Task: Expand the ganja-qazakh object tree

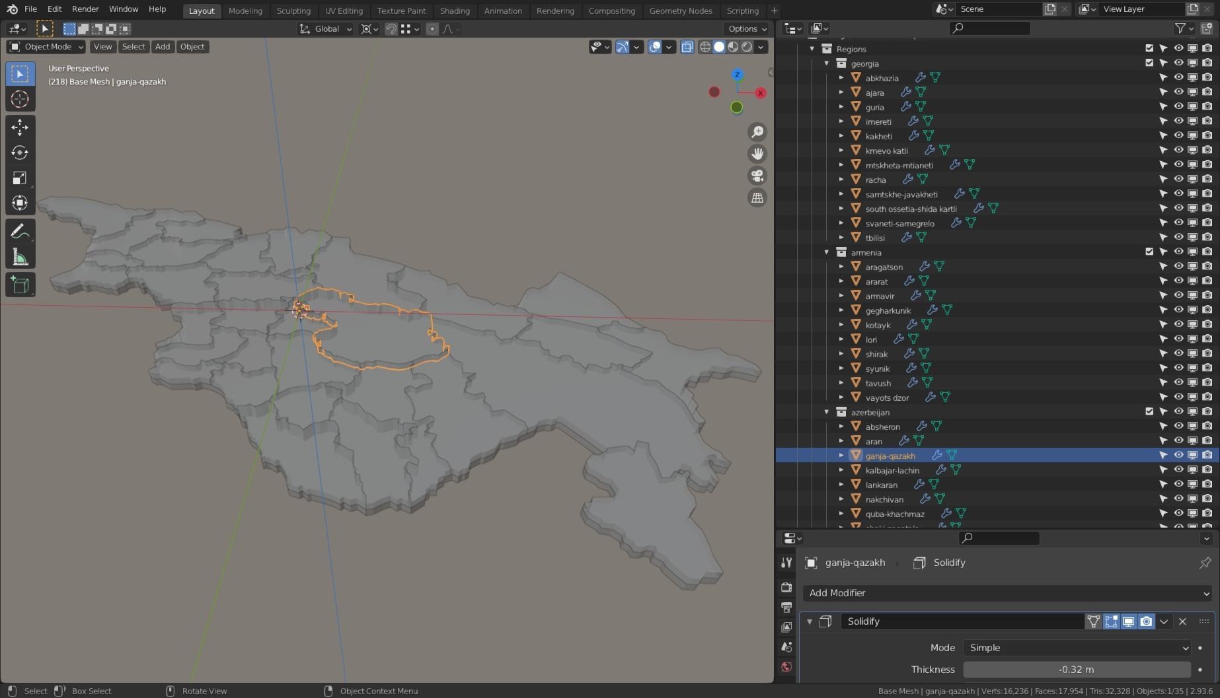Action: coord(841,456)
